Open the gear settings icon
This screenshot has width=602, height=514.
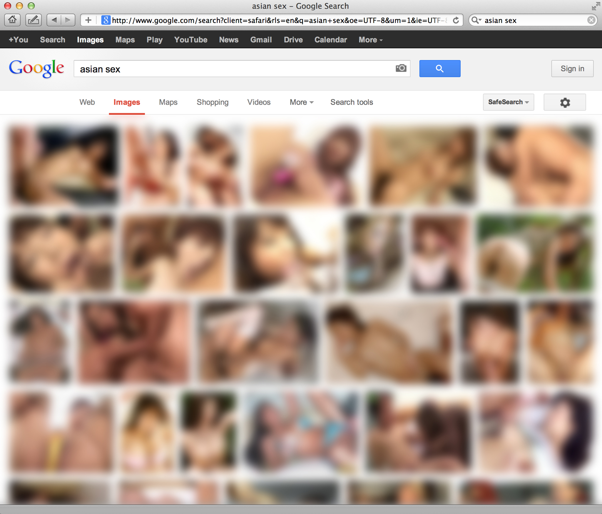pyautogui.click(x=564, y=102)
